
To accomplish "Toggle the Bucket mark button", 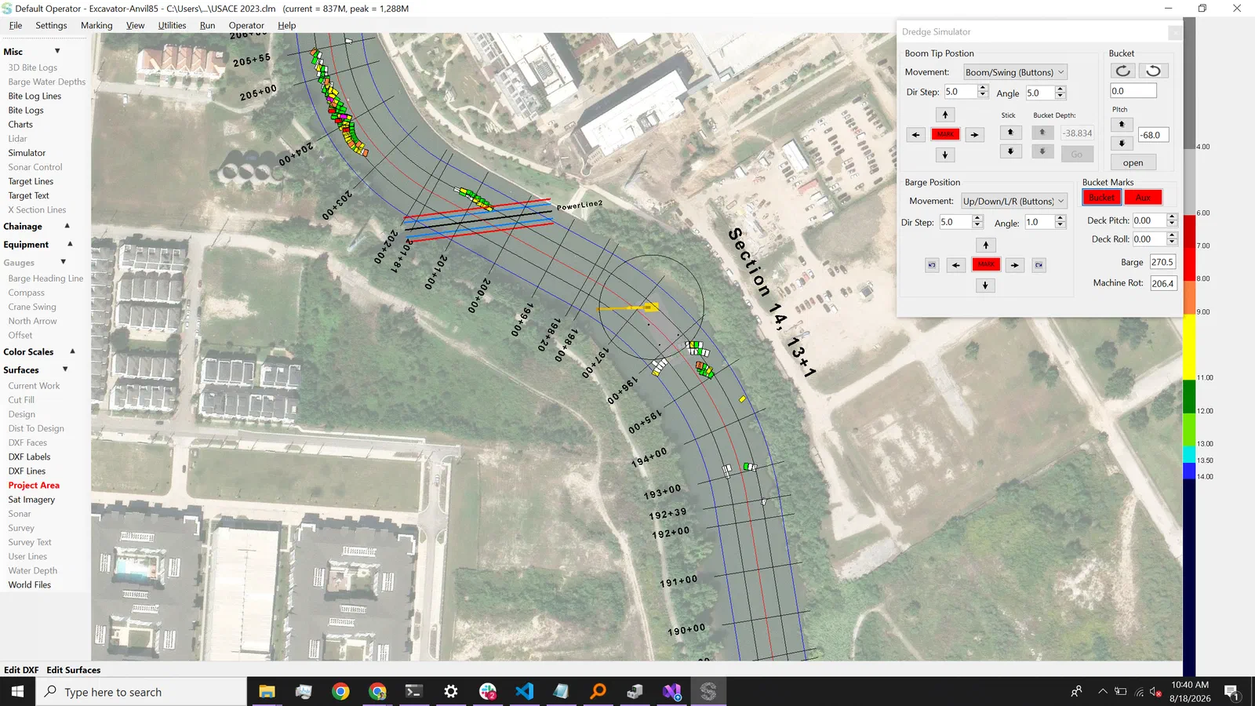I will pyautogui.click(x=1102, y=198).
